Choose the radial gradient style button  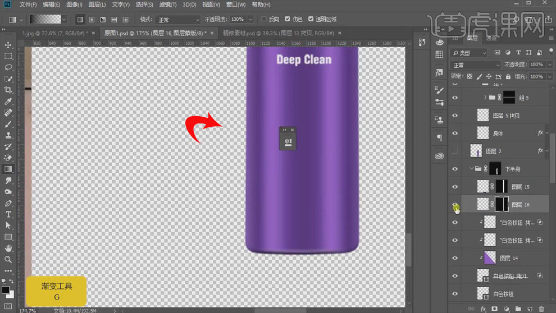point(90,19)
